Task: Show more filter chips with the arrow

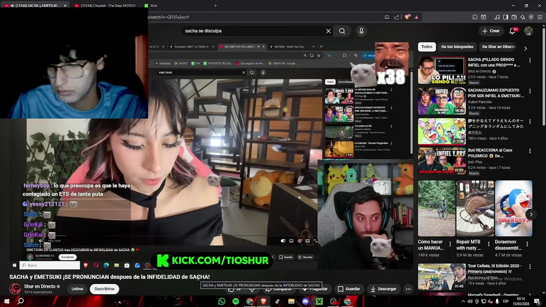Action: [526, 48]
